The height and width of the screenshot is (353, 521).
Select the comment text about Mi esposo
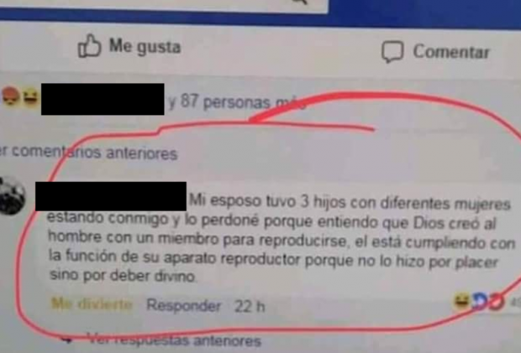[281, 239]
